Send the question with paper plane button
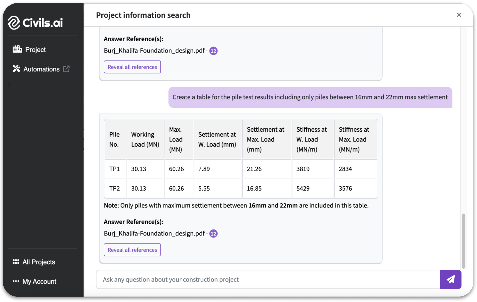The height and width of the screenshot is (302, 477). (x=450, y=279)
